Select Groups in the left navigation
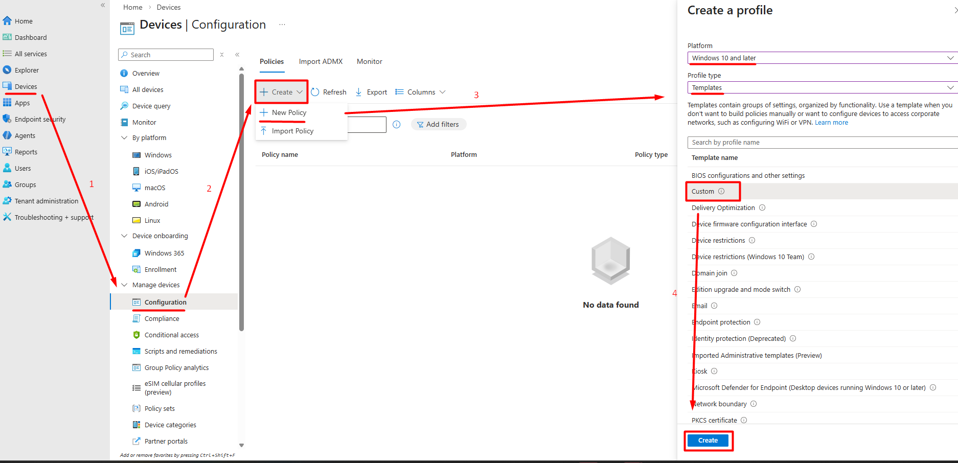This screenshot has width=958, height=463. (26, 184)
